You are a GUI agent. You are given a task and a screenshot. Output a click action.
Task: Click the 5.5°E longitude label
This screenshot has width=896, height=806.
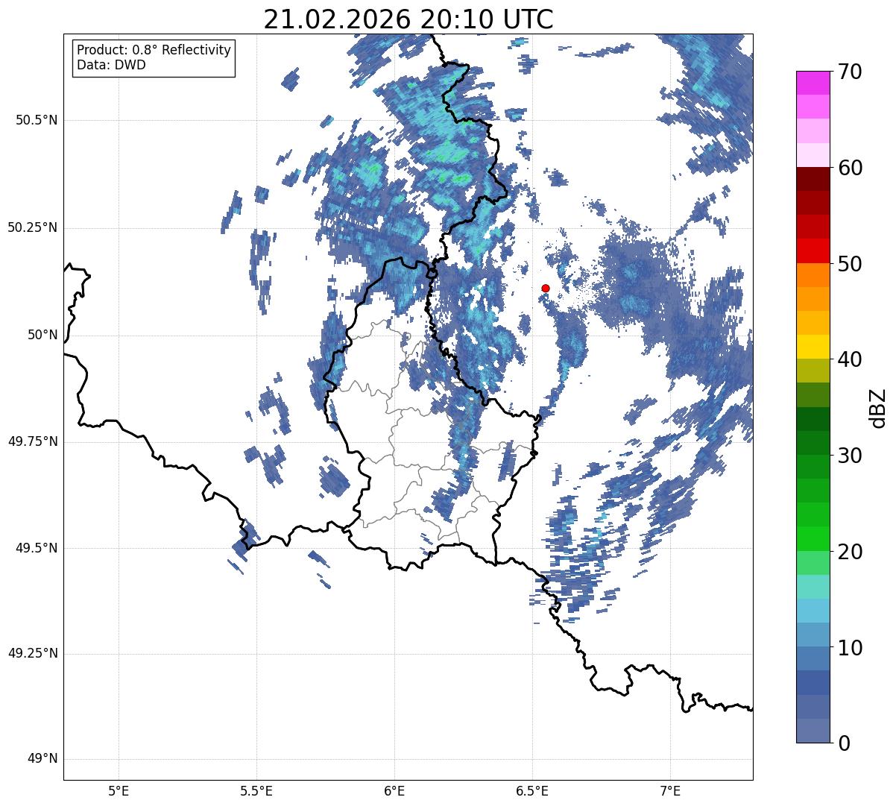(x=256, y=790)
